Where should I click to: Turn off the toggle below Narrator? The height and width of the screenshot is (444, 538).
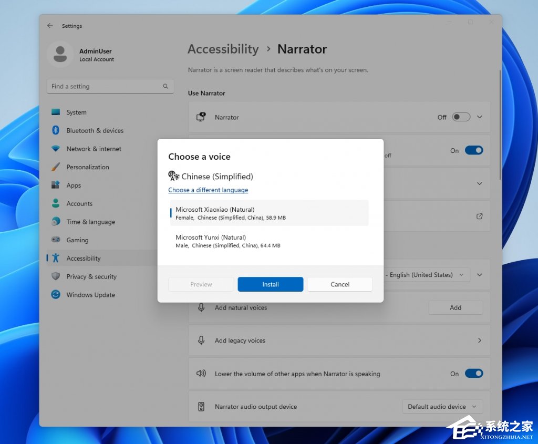point(473,150)
